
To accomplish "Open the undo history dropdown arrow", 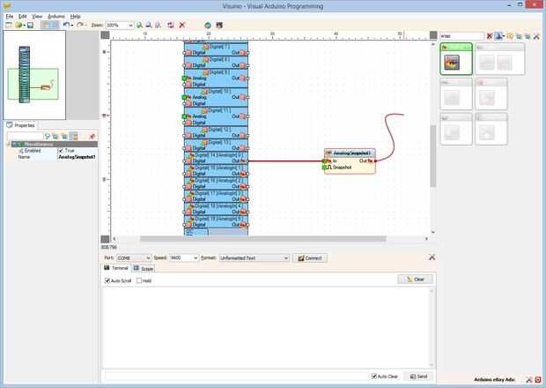I will [71, 25].
